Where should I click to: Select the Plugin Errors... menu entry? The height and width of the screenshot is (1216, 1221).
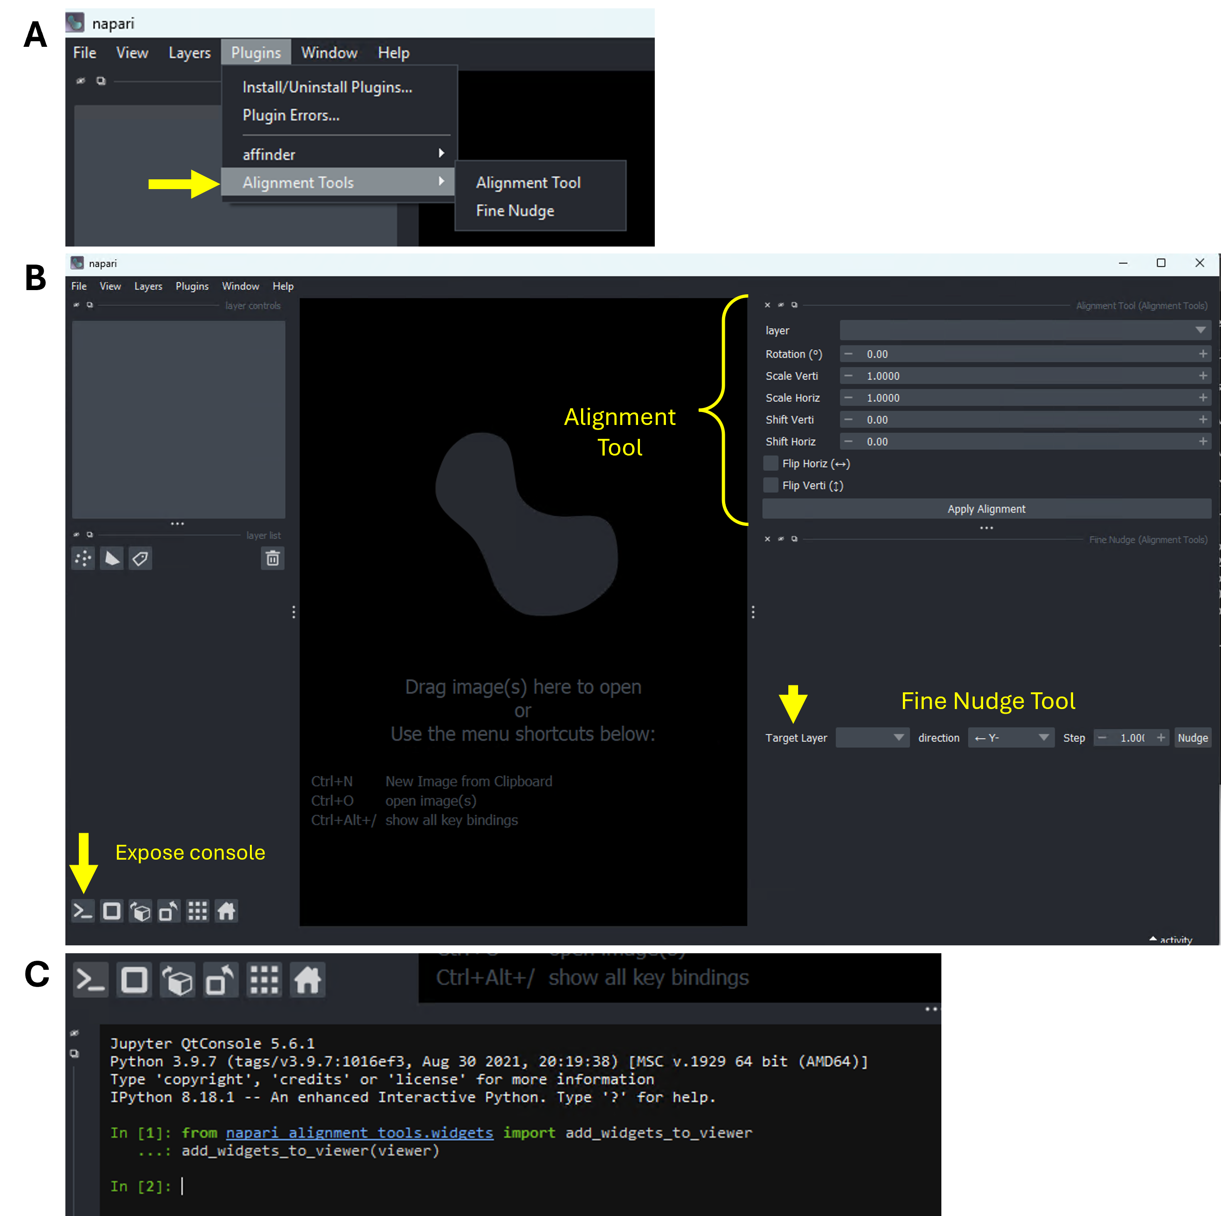[x=291, y=115]
